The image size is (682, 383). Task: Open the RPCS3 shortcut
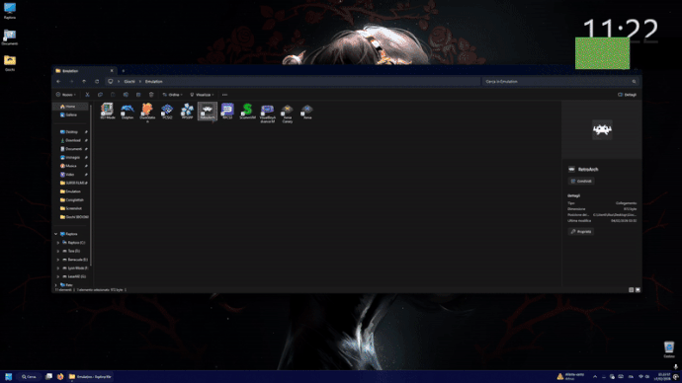tap(227, 112)
